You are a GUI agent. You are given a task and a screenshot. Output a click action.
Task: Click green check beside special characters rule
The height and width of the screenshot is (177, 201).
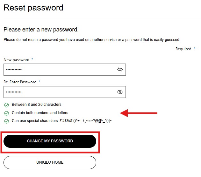[x=6, y=121]
